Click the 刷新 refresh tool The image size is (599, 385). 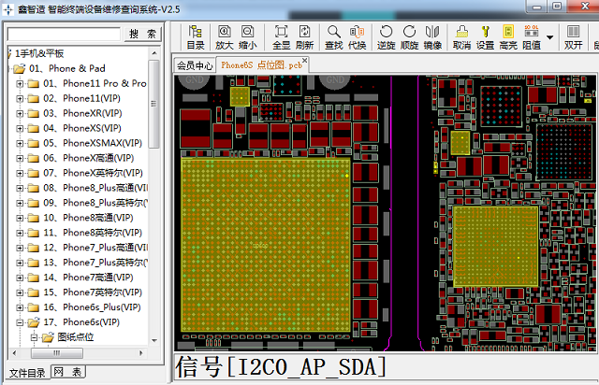[x=304, y=37]
